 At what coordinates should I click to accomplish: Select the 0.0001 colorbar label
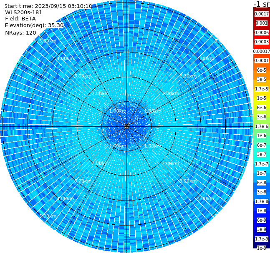[x=262, y=60]
